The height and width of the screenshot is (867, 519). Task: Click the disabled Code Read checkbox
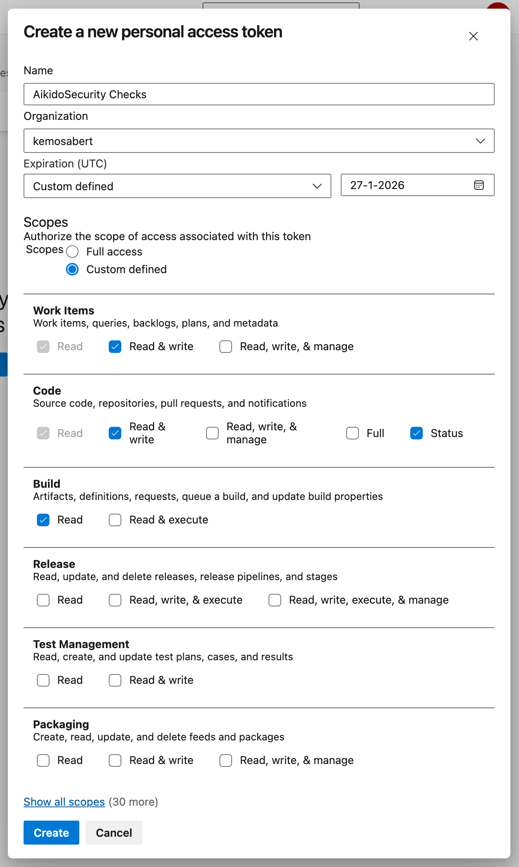[x=43, y=433]
